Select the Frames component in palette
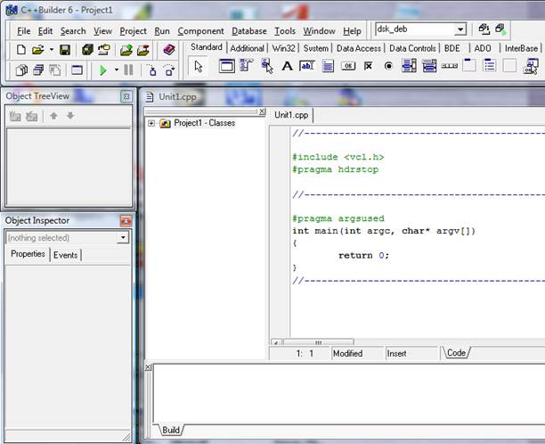Image resolution: width=545 pixels, height=444 pixels. [x=226, y=66]
